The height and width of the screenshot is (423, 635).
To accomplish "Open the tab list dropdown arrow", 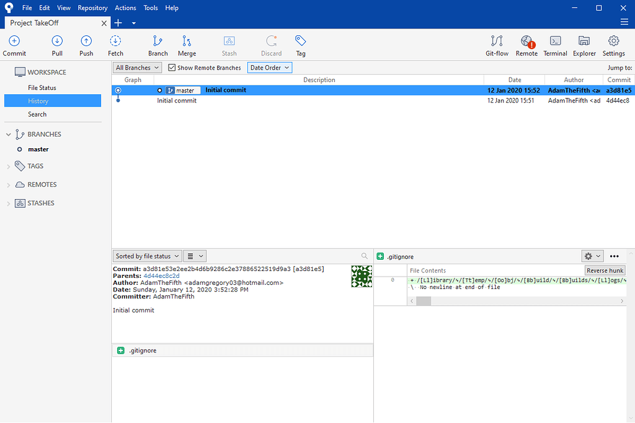I will click(x=134, y=24).
